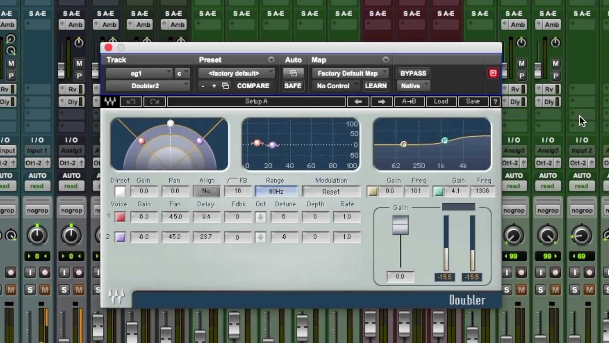This screenshot has height=343, width=609.
Task: Click low EQ Freq field 101
Action: [x=416, y=191]
